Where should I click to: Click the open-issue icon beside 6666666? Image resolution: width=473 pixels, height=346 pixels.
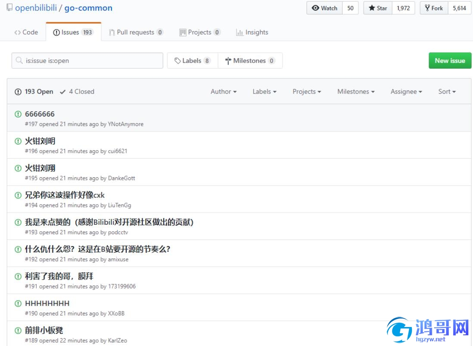18,114
